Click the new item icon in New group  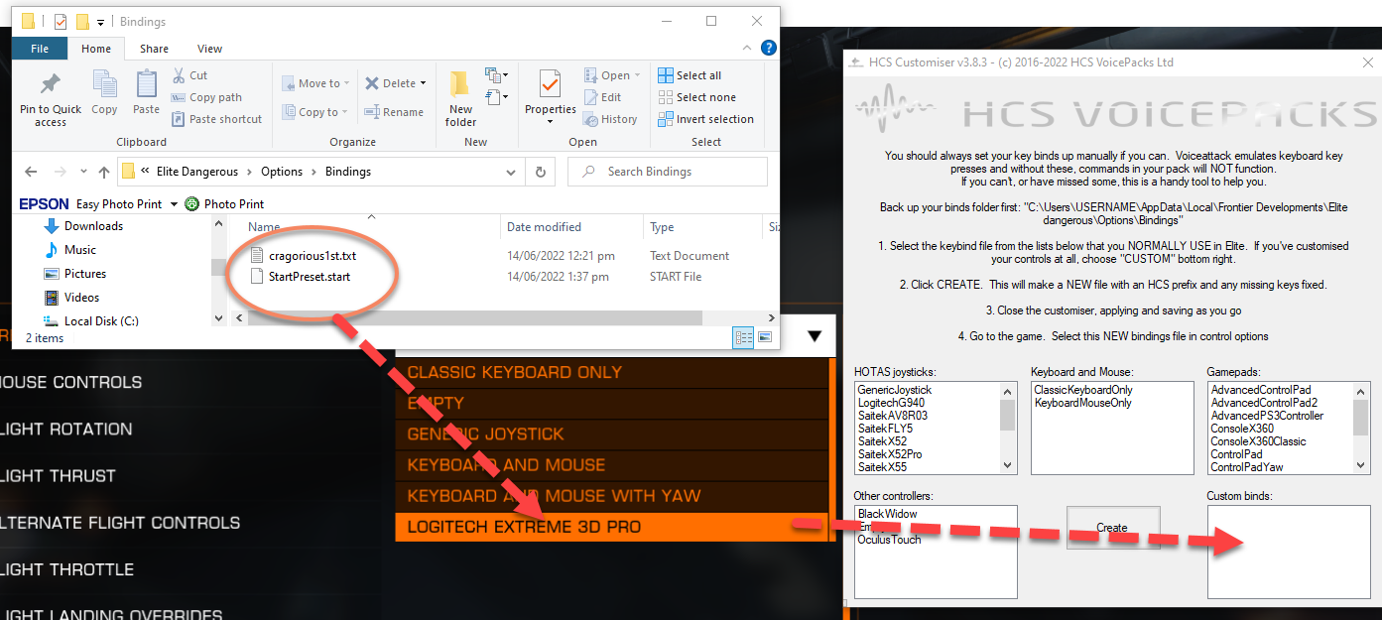point(495,76)
